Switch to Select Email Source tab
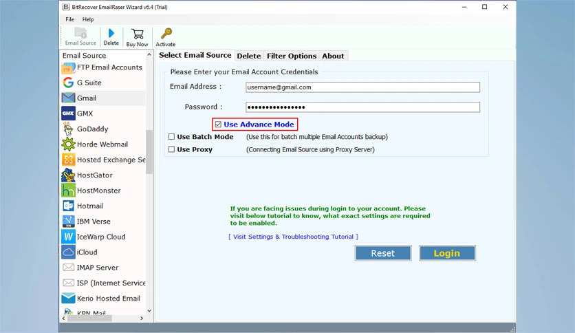The height and width of the screenshot is (333, 575). pos(195,55)
